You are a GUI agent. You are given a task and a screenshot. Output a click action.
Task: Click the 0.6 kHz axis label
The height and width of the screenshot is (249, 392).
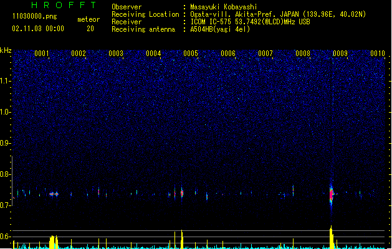[6, 237]
